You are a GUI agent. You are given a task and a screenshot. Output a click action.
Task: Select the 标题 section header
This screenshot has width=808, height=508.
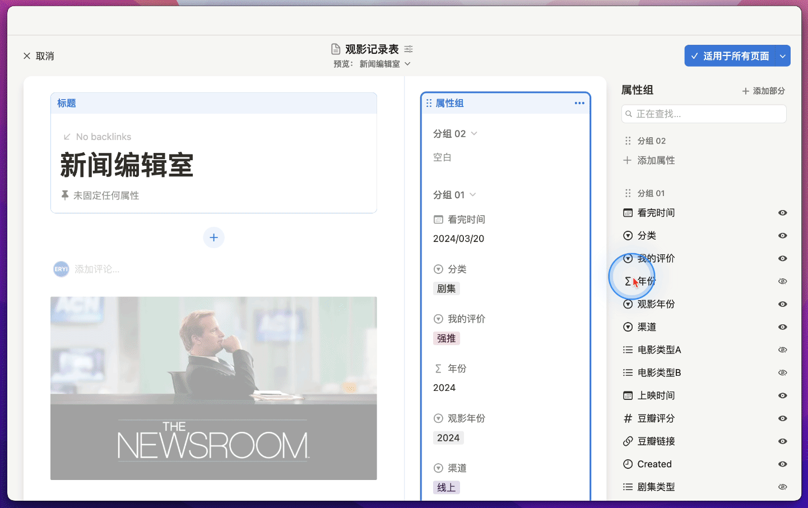[67, 103]
